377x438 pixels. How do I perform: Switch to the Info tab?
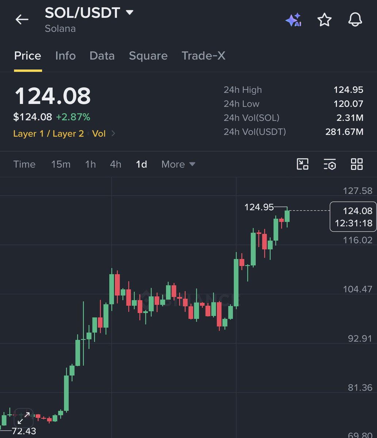[65, 56]
